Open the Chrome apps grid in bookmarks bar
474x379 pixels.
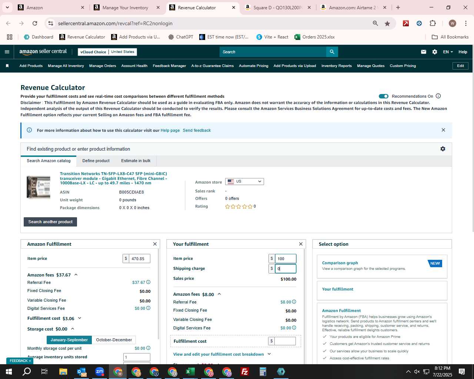pos(10,37)
